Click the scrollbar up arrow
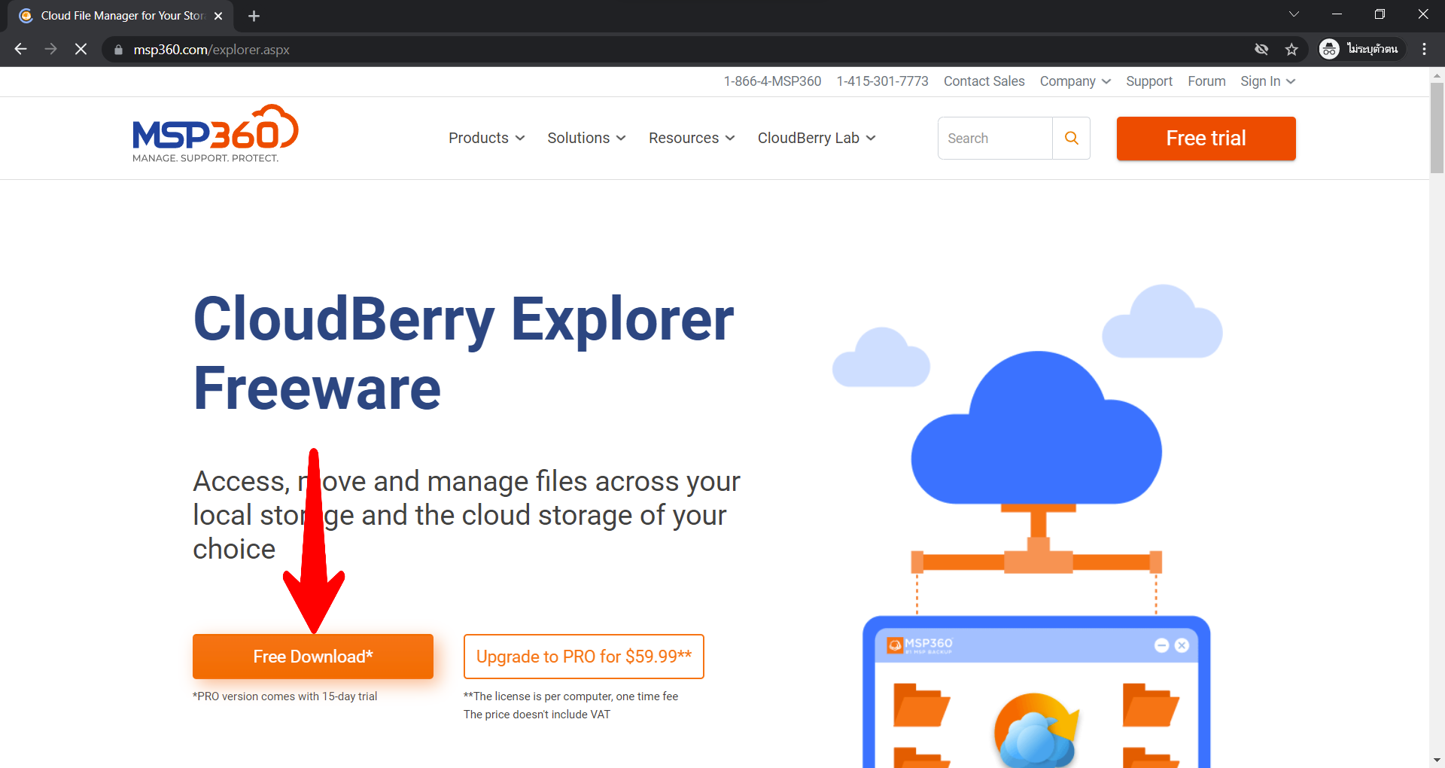Screen dimensions: 1445x768 tap(1437, 75)
